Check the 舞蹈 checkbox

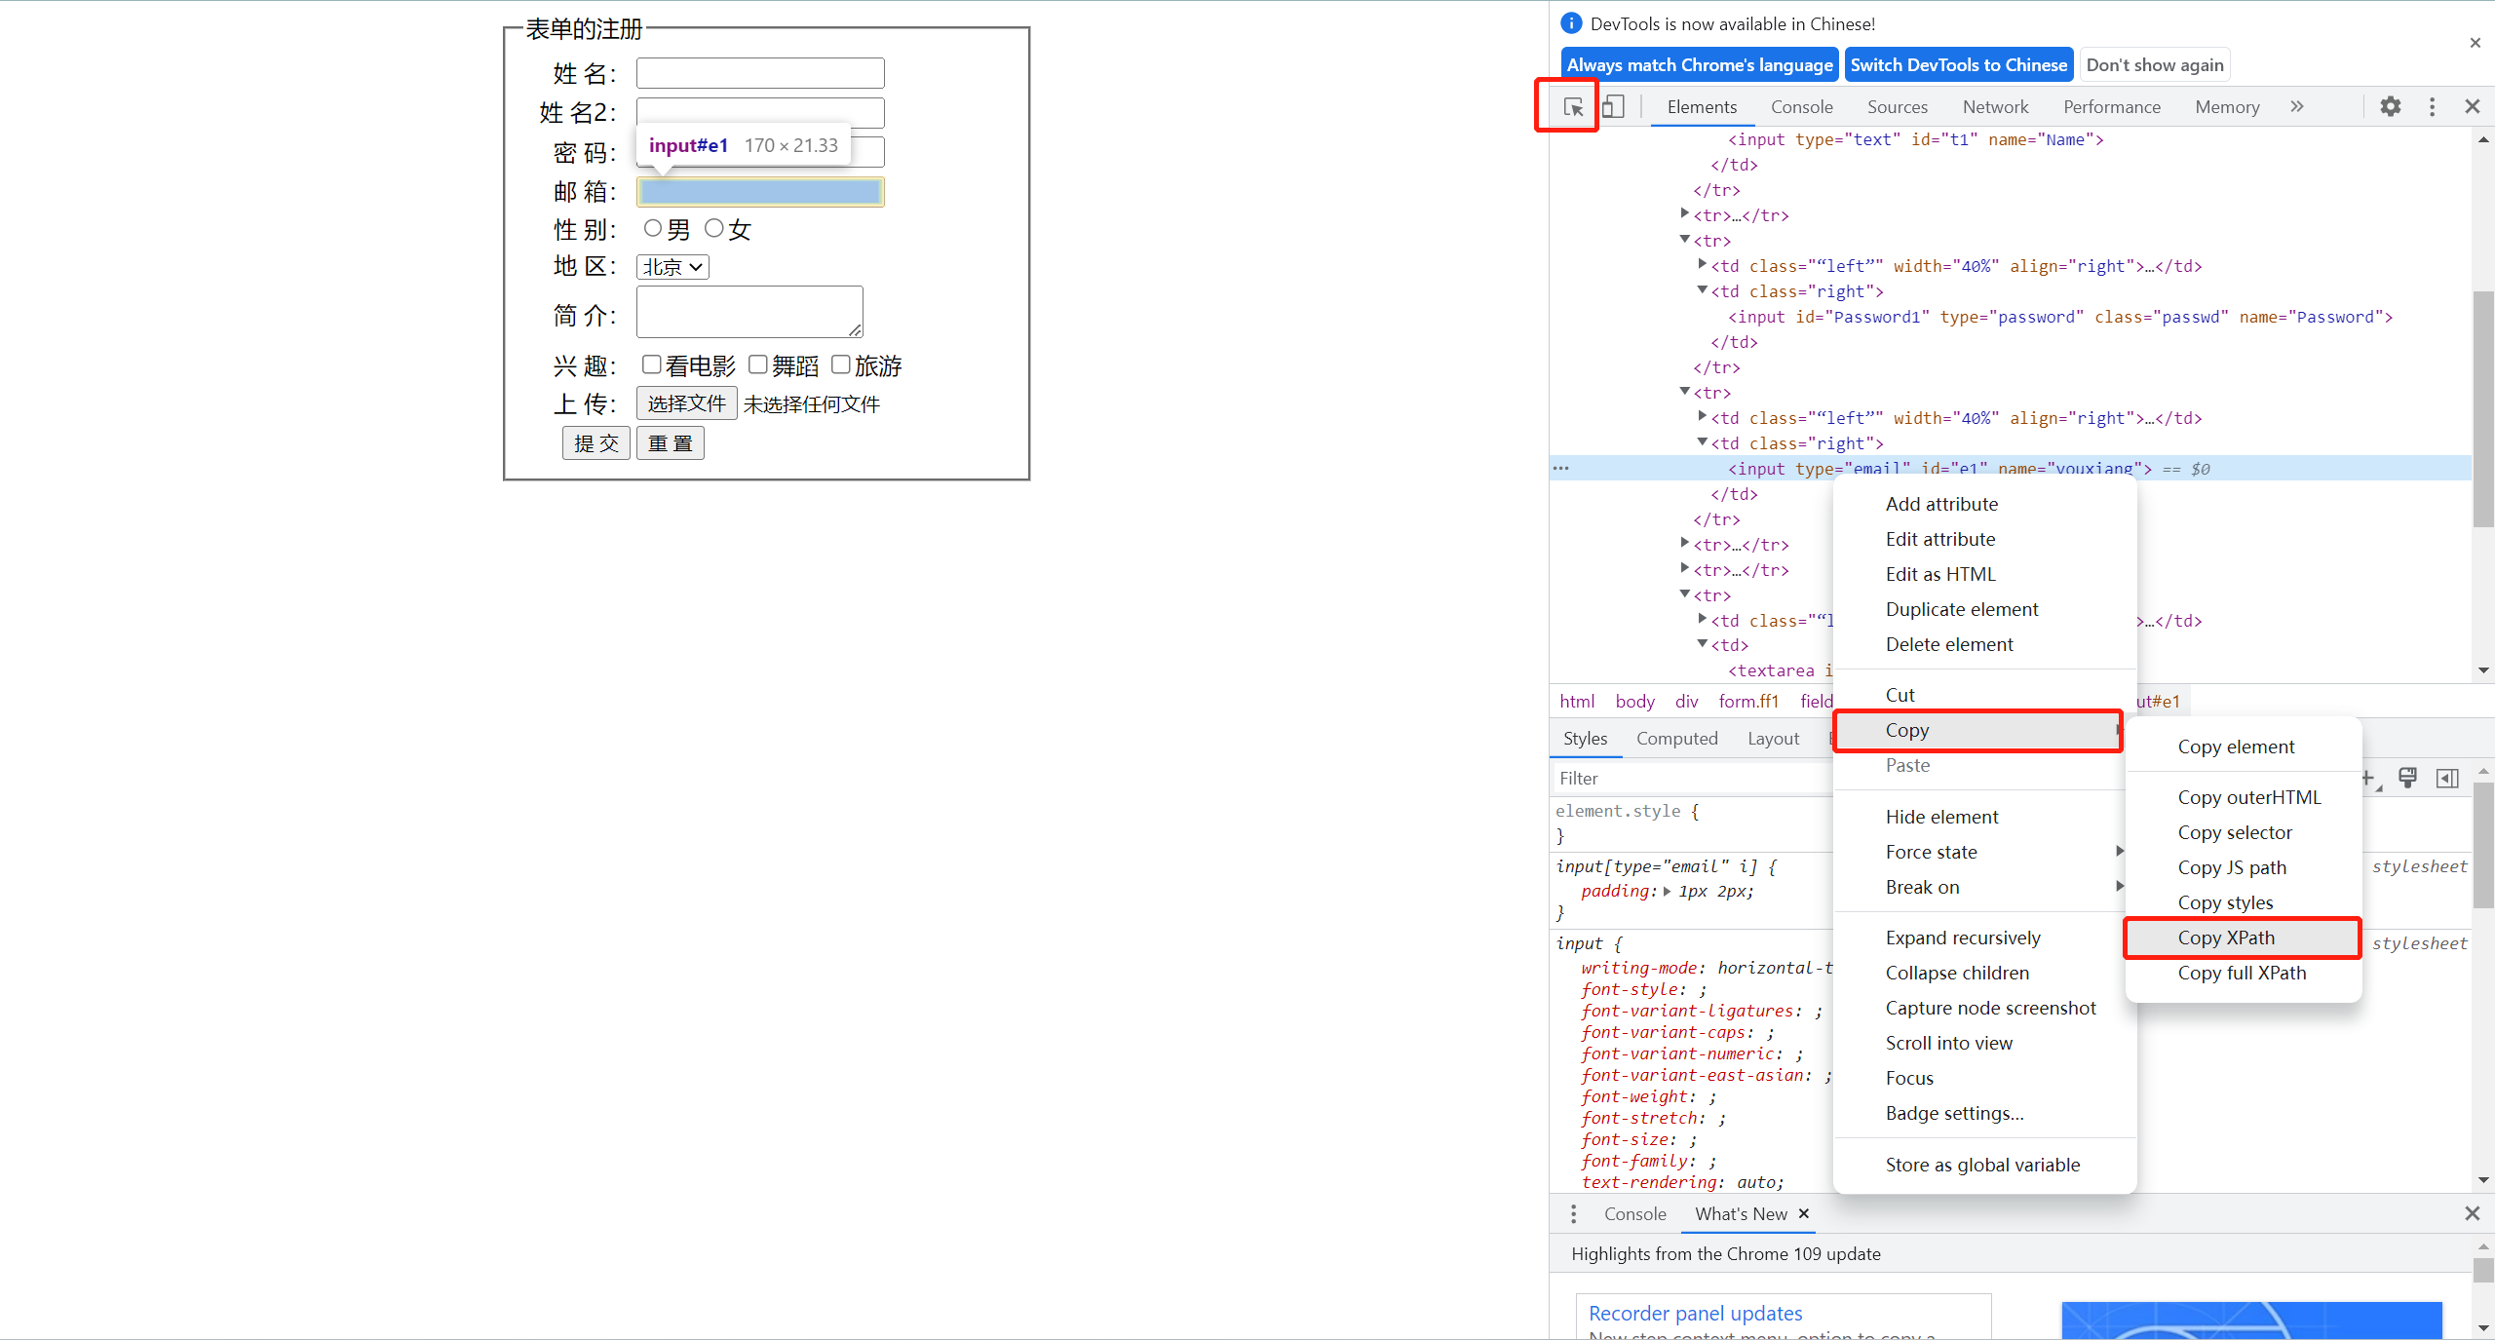click(758, 364)
